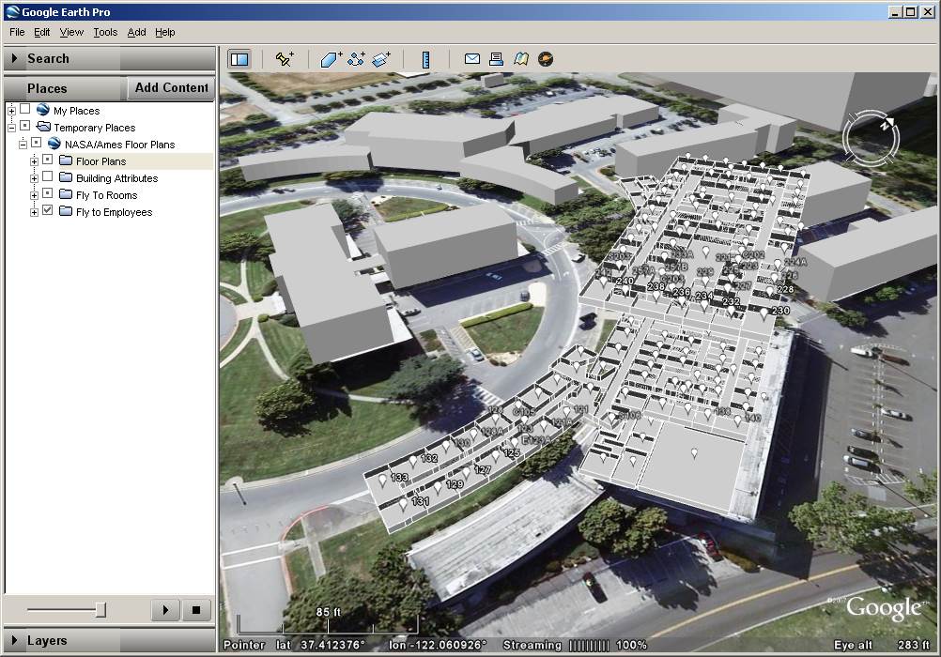This screenshot has height=657, width=941.
Task: Expand the Fly To Rooms folder
Action: 34,195
